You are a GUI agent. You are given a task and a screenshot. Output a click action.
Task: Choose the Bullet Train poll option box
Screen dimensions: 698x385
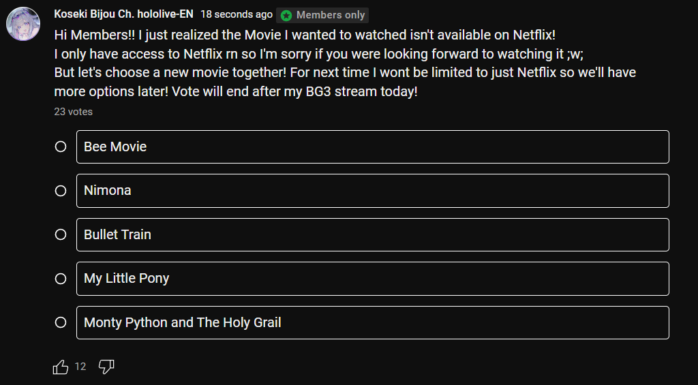coord(373,234)
